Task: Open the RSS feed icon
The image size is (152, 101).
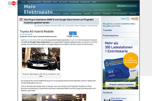Action: [137, 19]
